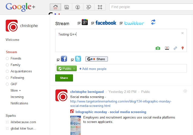Click the refresh arrows icon beside twitter
The width and height of the screenshot is (193, 135).
click(153, 22)
